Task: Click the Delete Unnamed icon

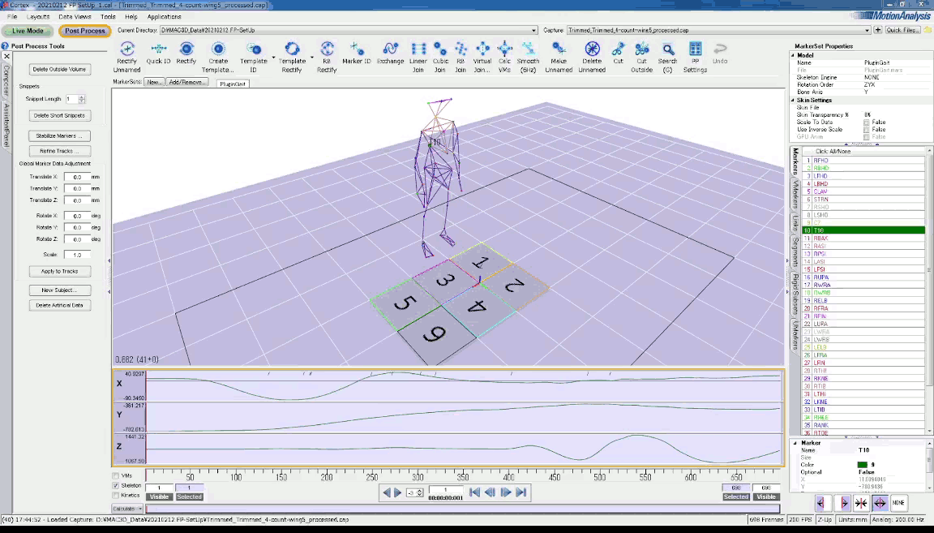Action: coord(592,49)
